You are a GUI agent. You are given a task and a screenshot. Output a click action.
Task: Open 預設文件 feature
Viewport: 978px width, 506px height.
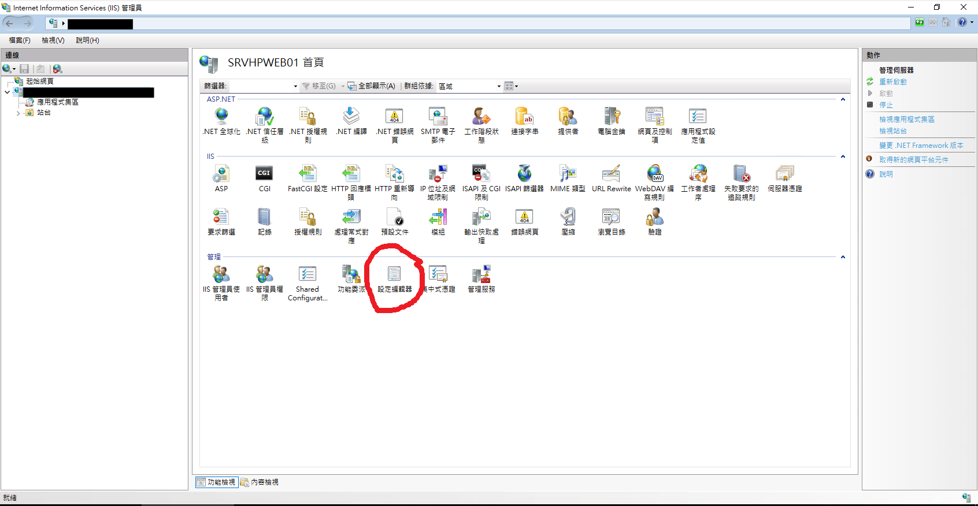(395, 222)
